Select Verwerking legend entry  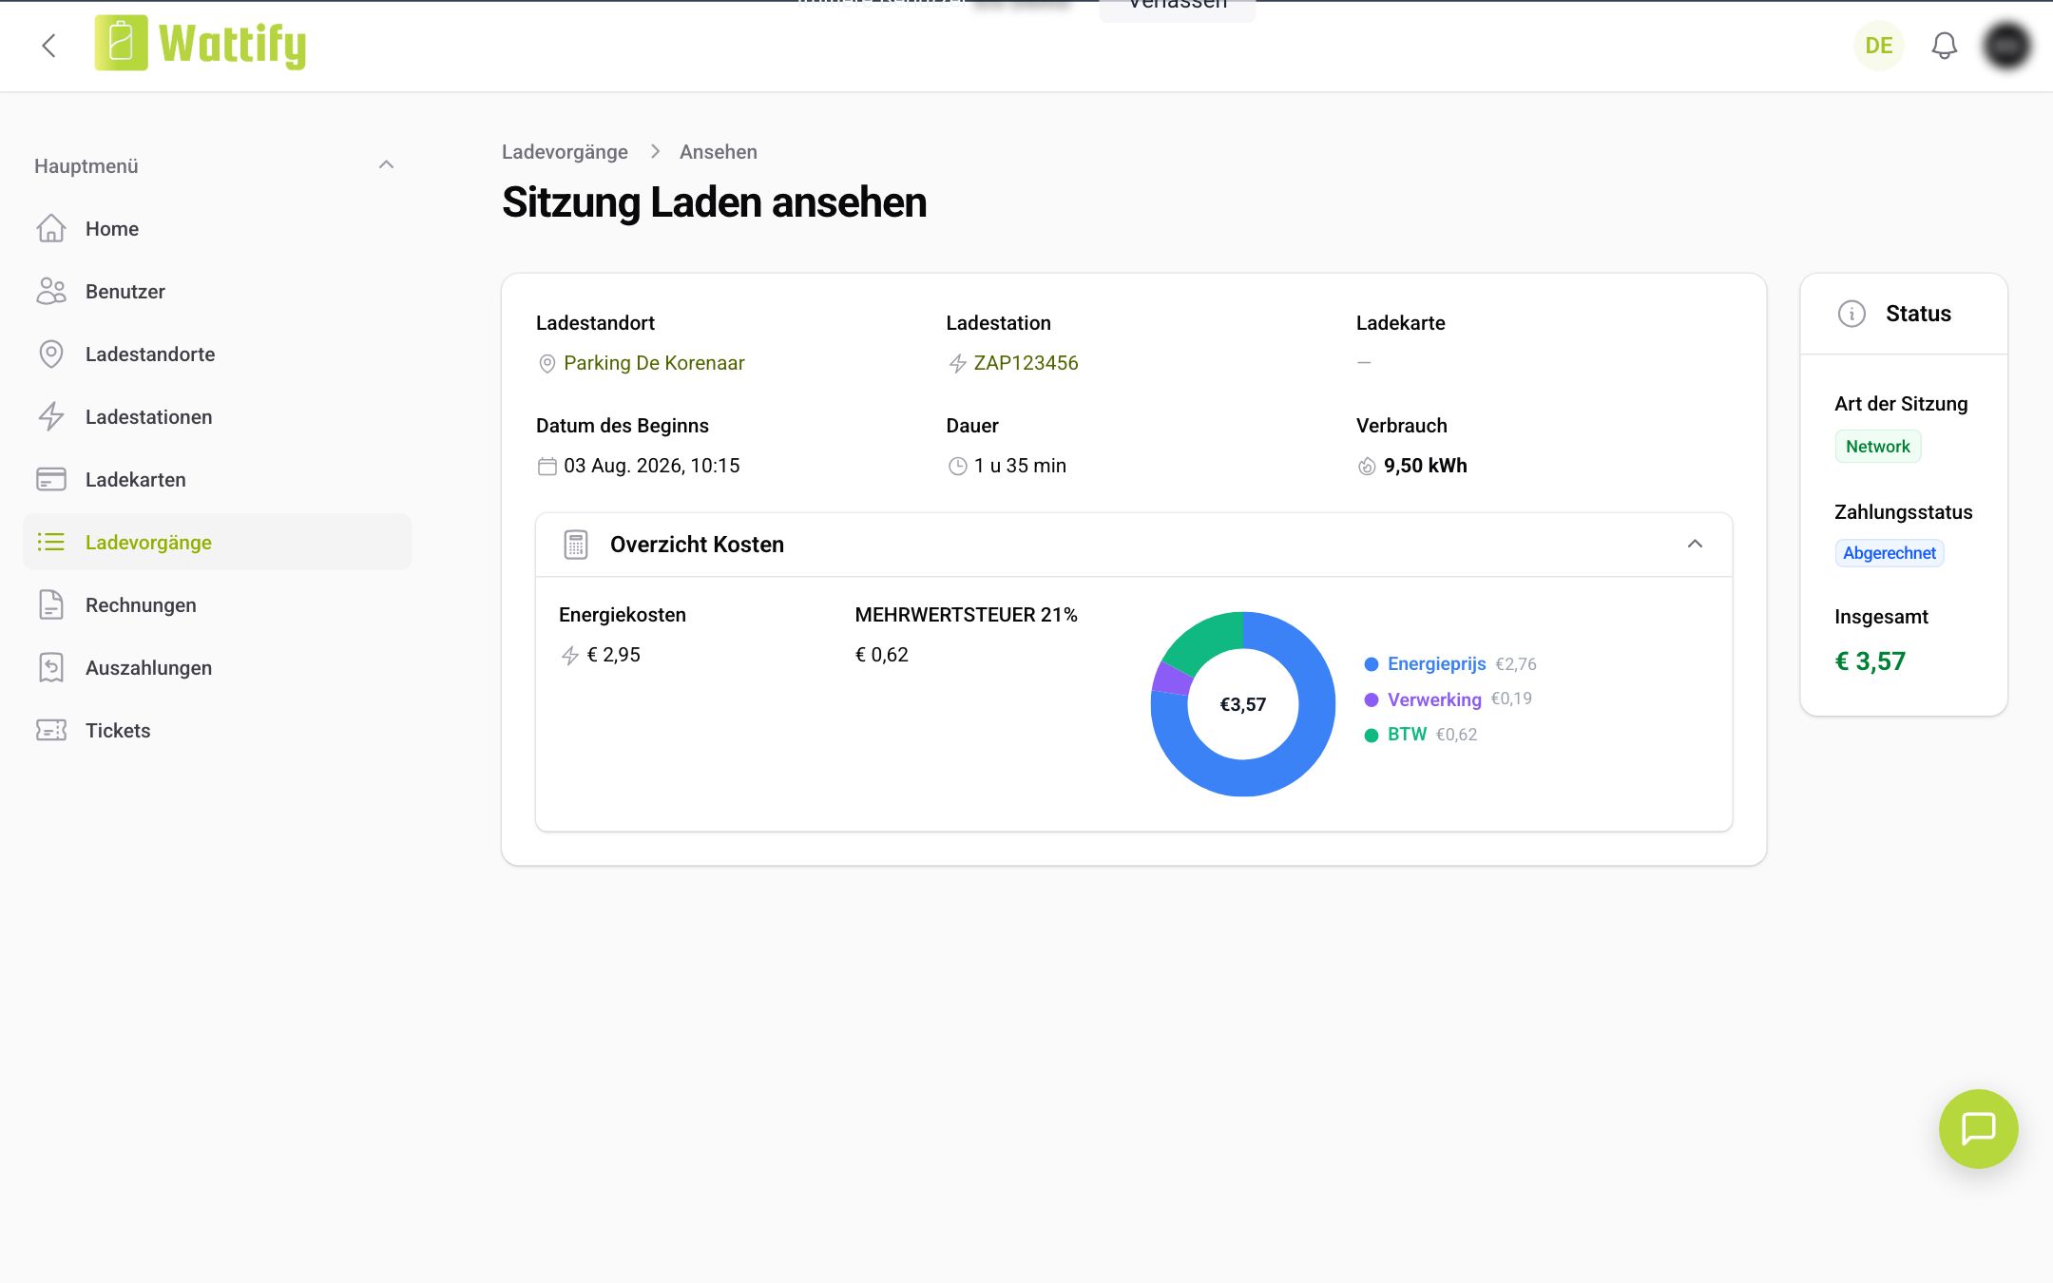point(1448,699)
